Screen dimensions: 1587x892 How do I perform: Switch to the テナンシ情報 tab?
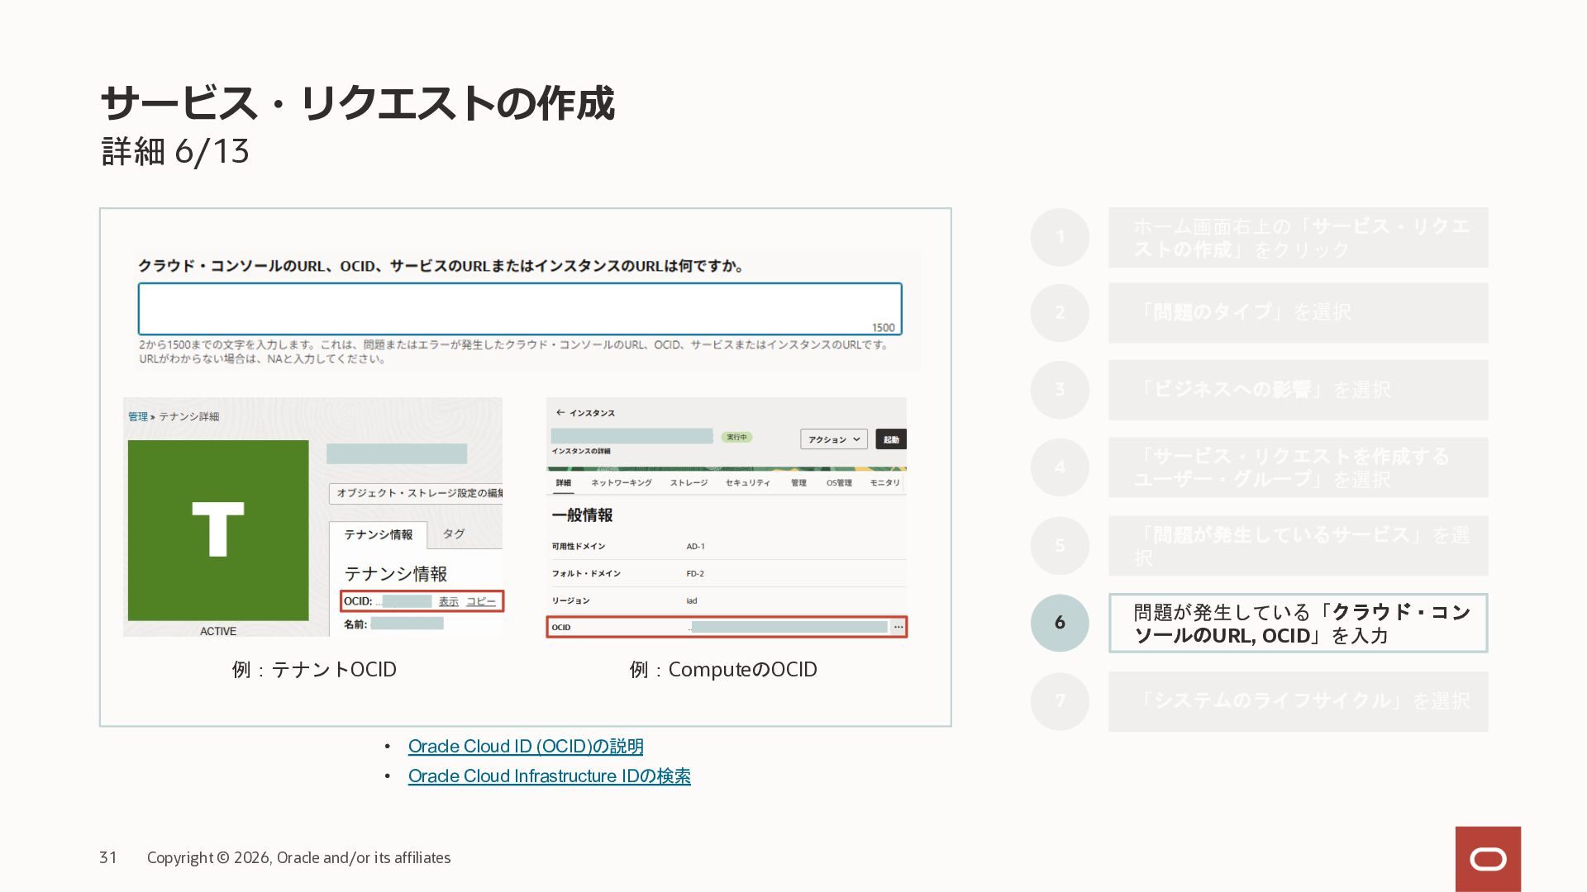tap(378, 534)
